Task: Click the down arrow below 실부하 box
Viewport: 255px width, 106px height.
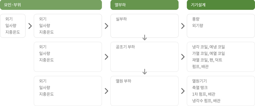Action: 145,37
